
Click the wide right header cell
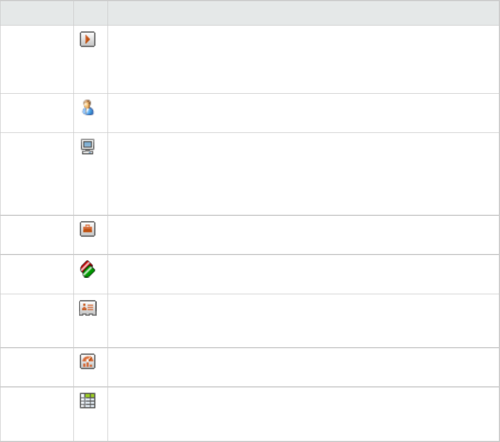303,12
